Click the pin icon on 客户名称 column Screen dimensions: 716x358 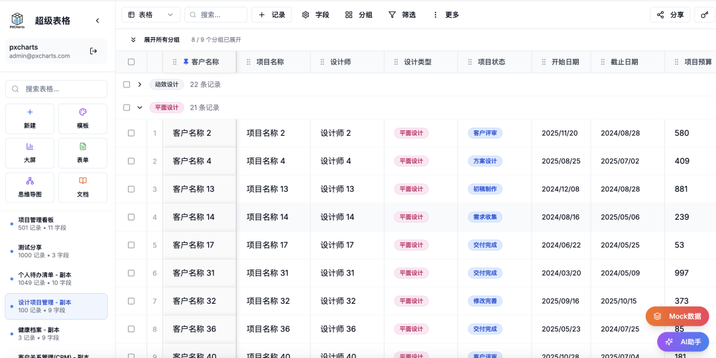pyautogui.click(x=186, y=62)
